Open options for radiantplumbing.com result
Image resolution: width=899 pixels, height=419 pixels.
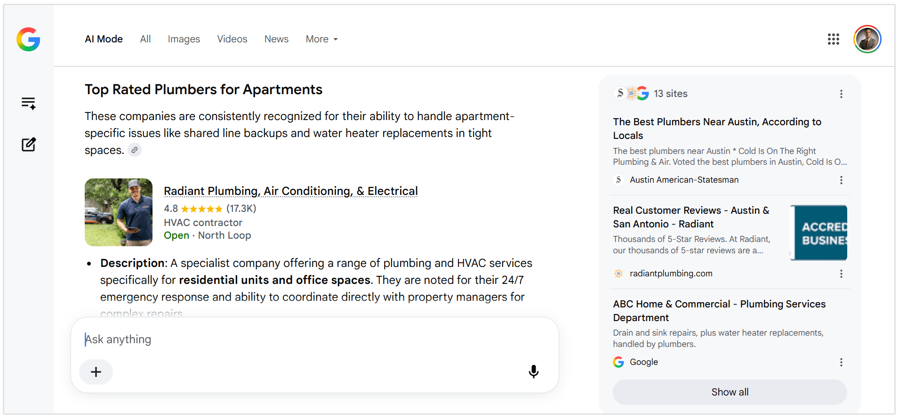click(x=841, y=274)
